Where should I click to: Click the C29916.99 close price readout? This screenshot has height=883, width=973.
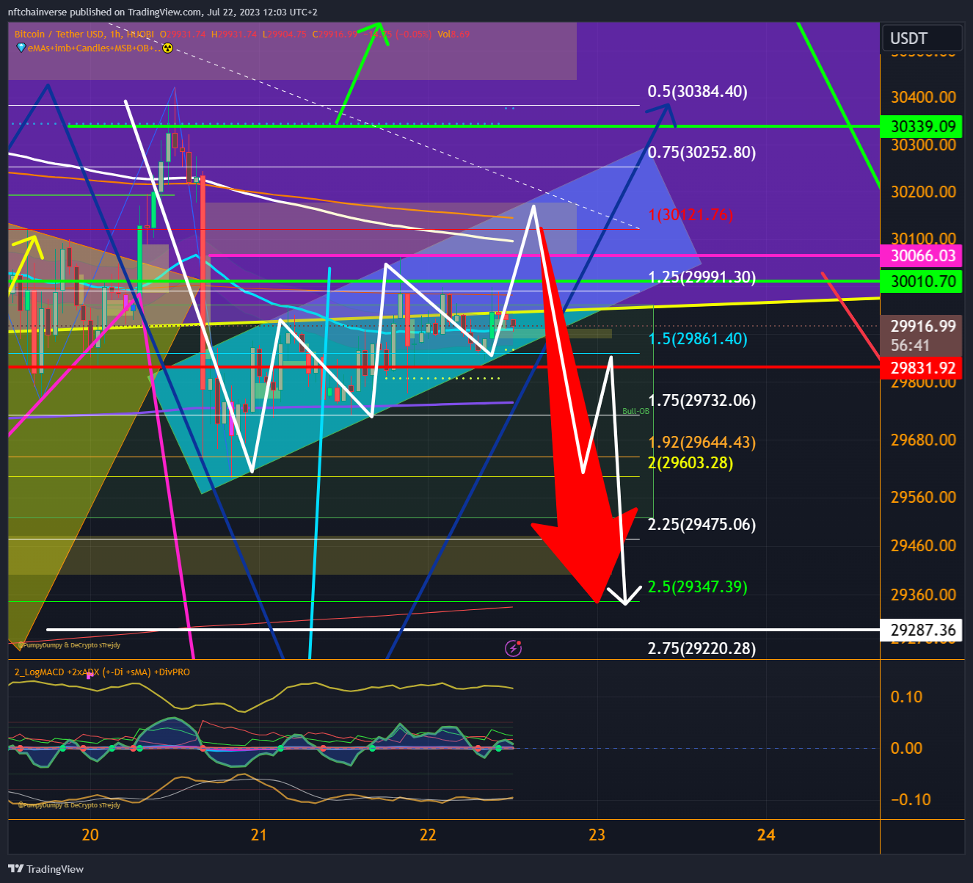335,34
